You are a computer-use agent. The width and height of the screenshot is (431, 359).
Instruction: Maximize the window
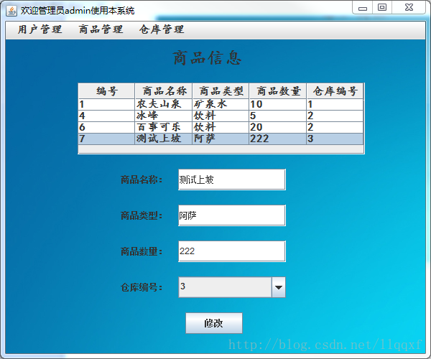pos(382,7)
